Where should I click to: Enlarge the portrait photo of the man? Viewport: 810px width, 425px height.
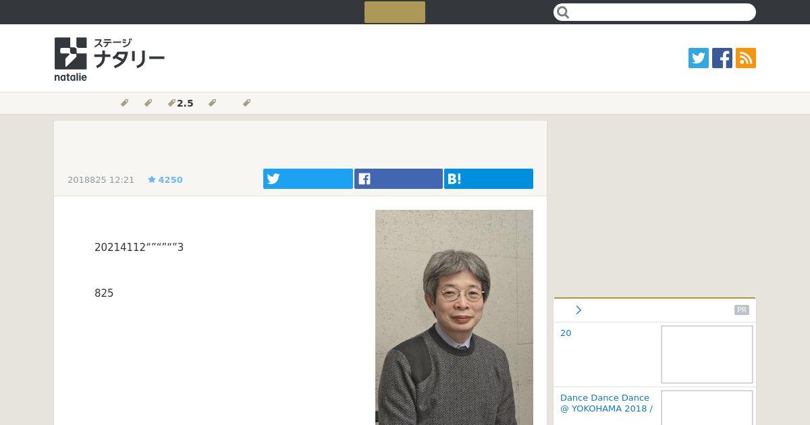tap(454, 317)
